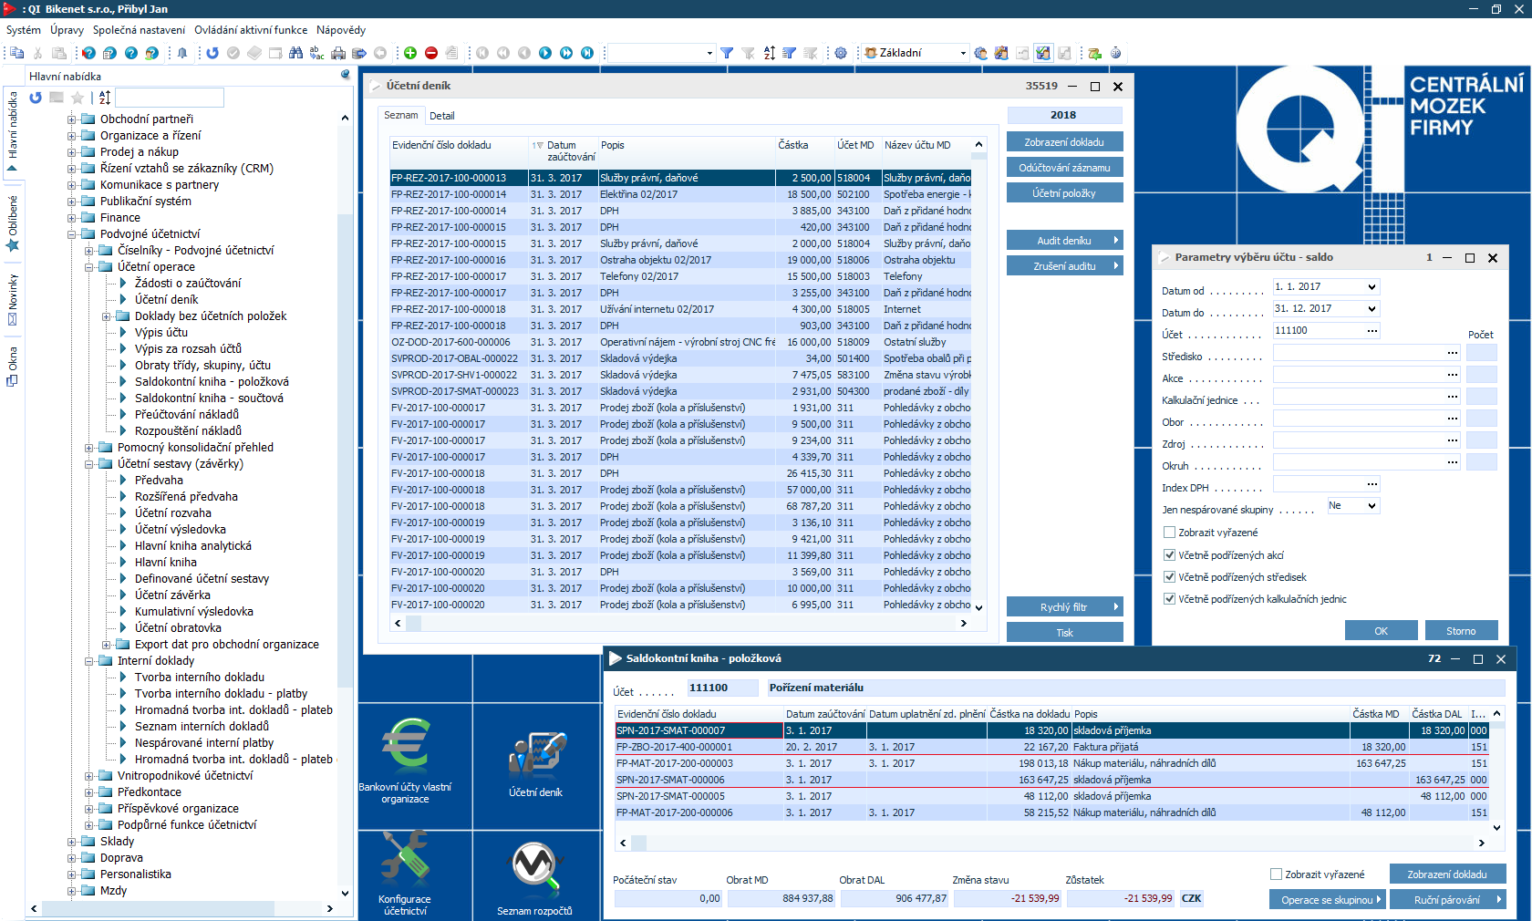The height and width of the screenshot is (921, 1532).
Task: Enable the Zobrazit vyřazené checkbox in parameters
Action: click(x=1169, y=533)
